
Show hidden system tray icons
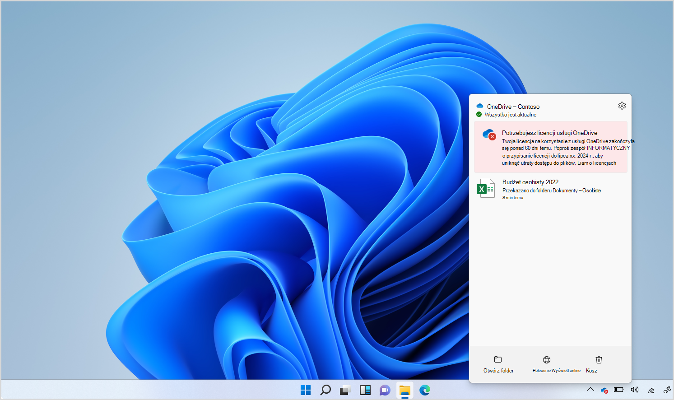coord(590,390)
